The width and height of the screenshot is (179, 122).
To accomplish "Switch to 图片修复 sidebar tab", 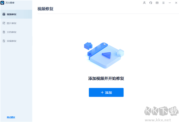I will tap(16, 23).
